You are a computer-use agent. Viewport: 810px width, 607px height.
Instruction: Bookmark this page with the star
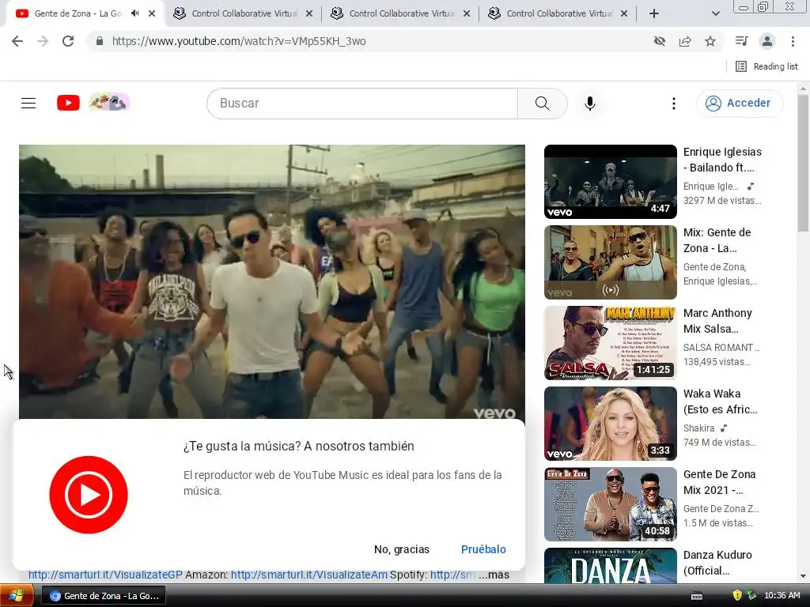pos(710,41)
